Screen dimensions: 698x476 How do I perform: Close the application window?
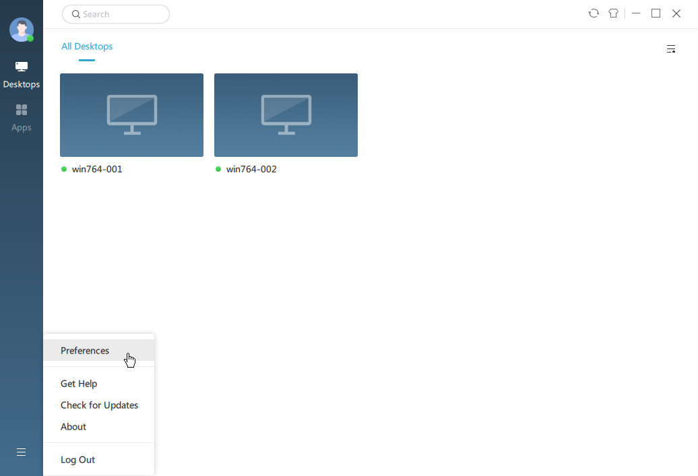[676, 13]
